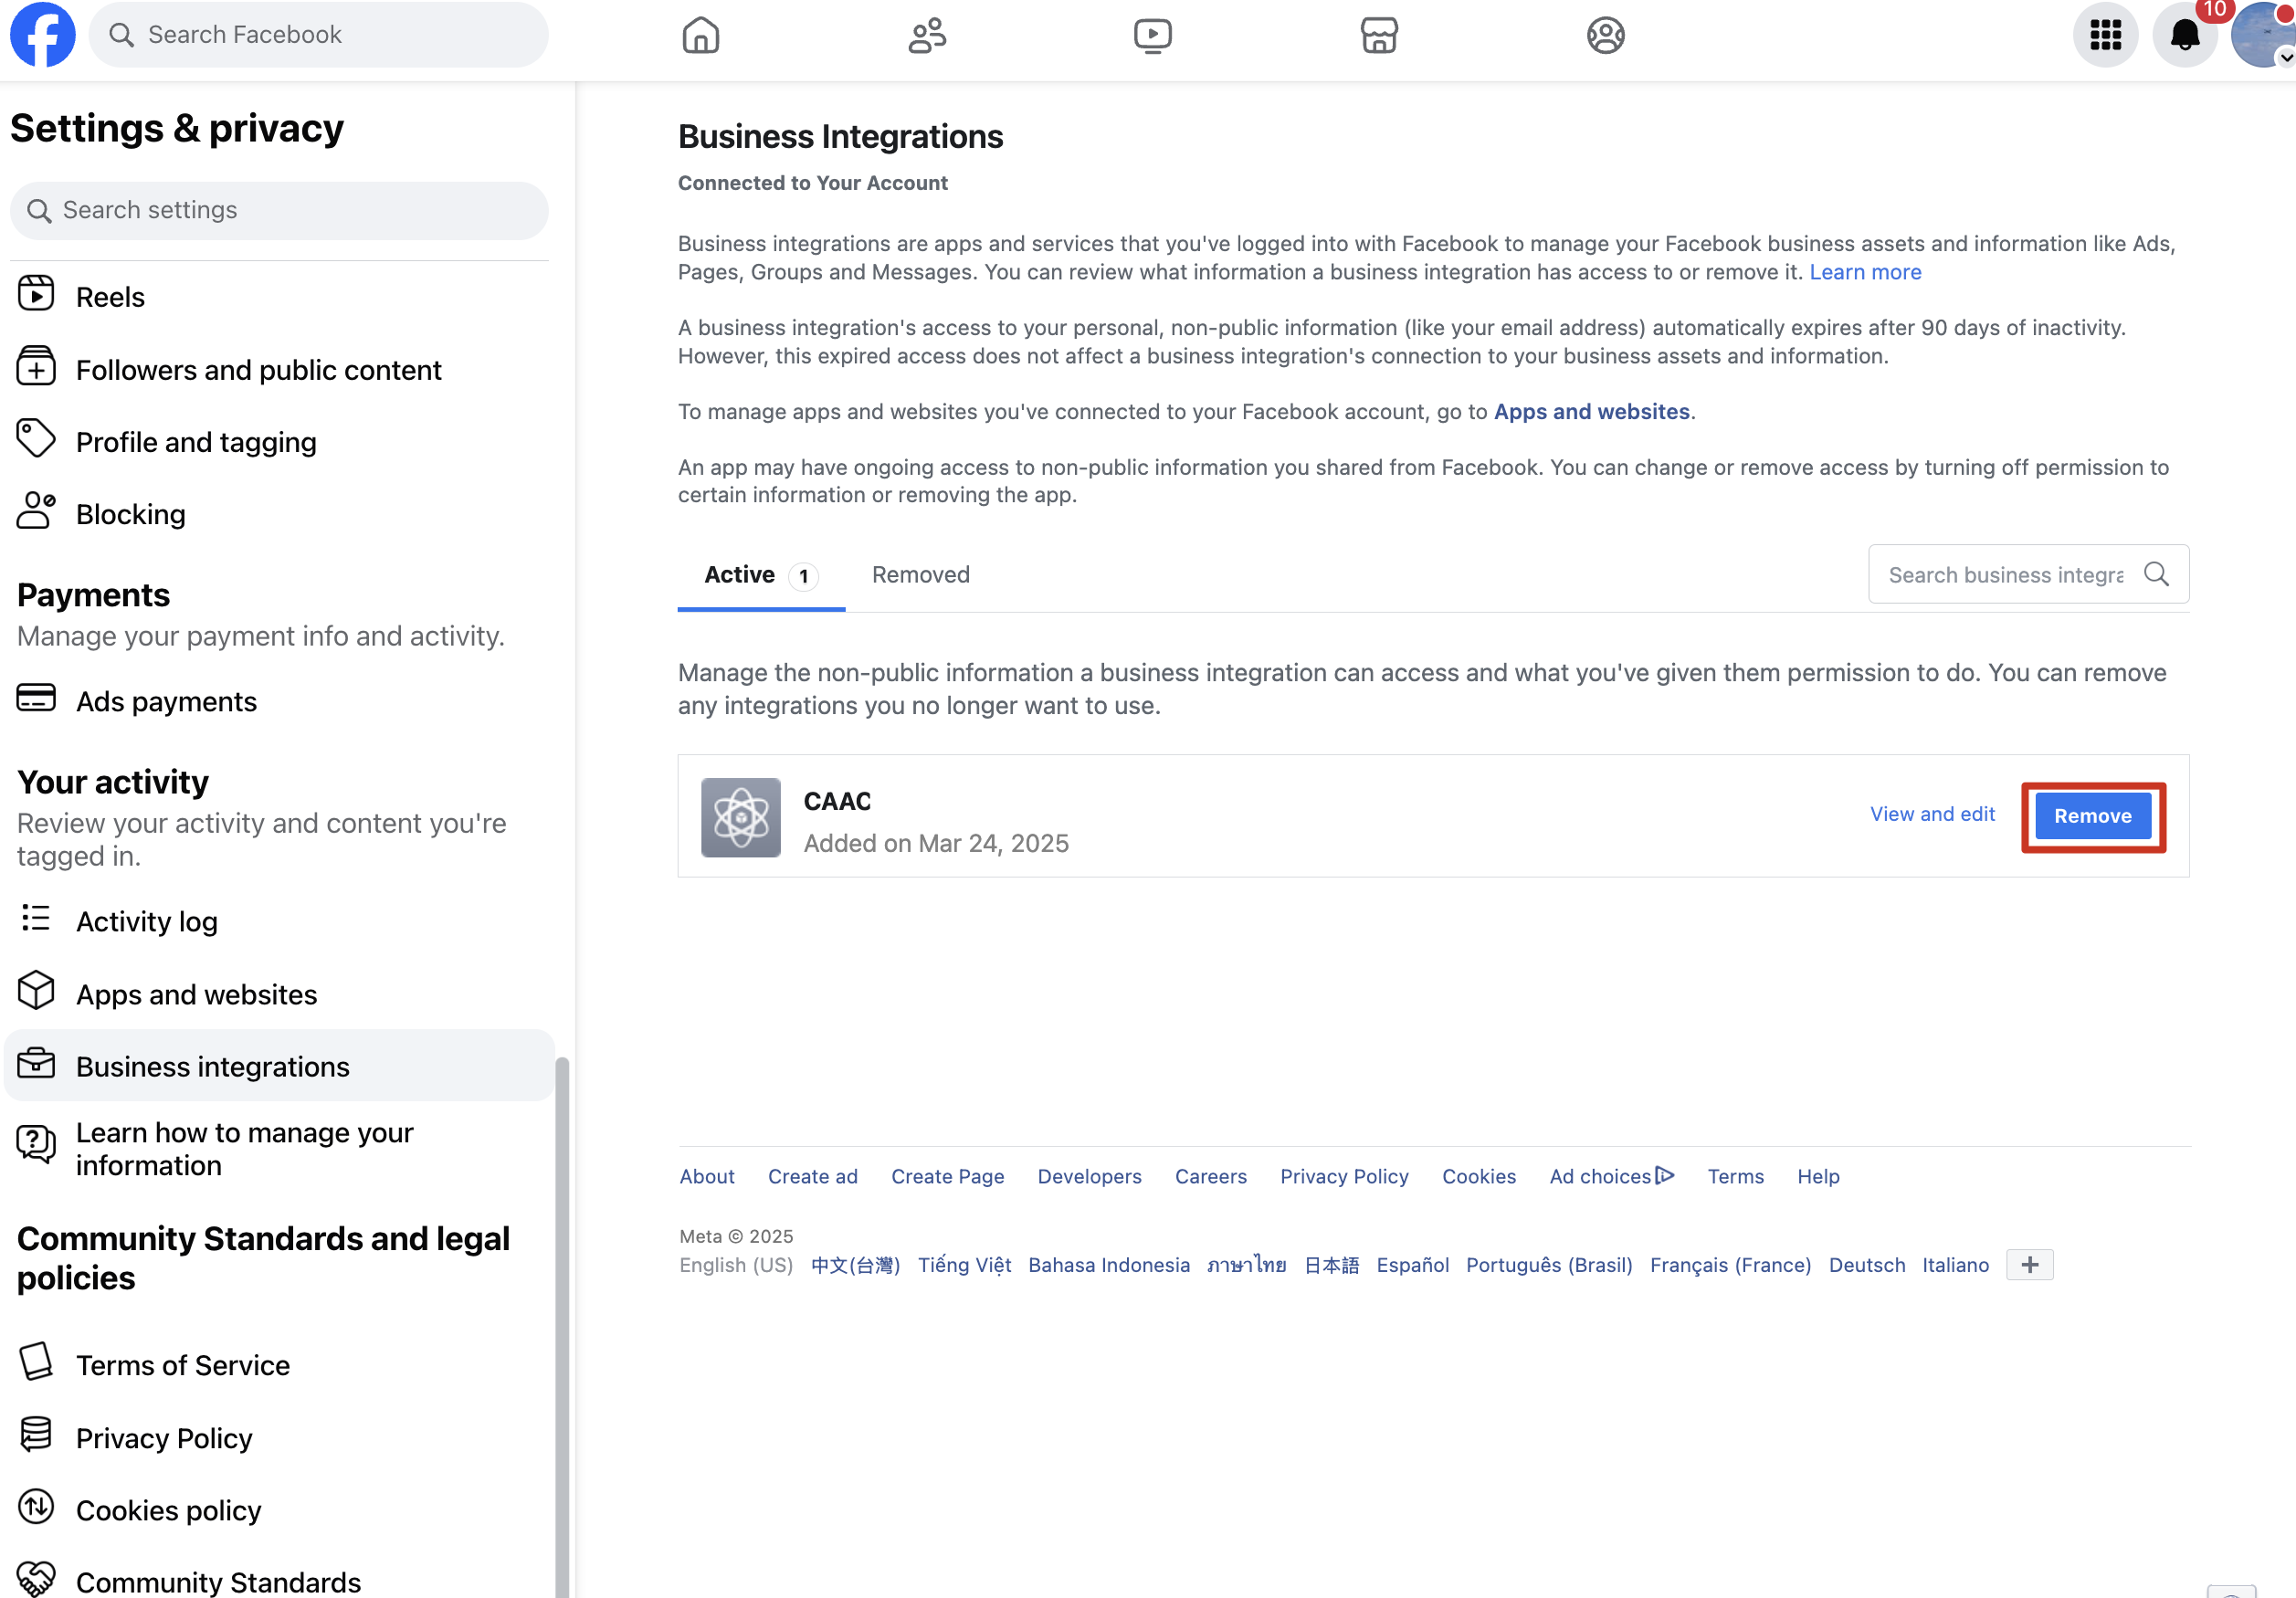Image resolution: width=2296 pixels, height=1598 pixels.
Task: Follow the Learn more link
Action: (1865, 272)
